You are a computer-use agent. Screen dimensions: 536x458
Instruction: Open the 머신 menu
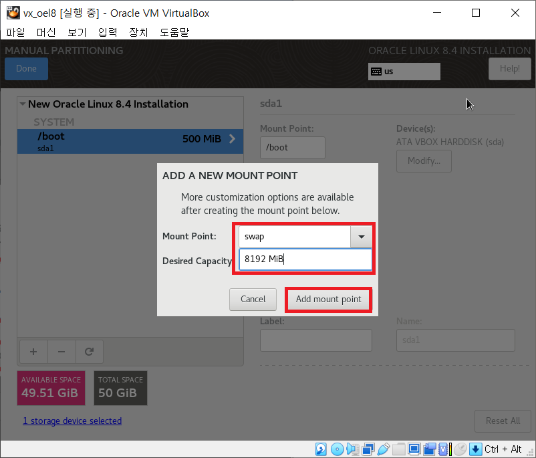[x=46, y=32]
